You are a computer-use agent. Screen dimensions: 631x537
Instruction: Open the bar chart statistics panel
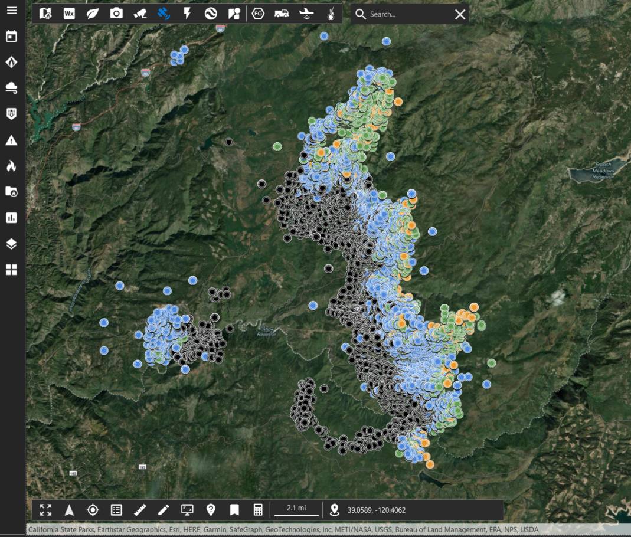pyautogui.click(x=11, y=218)
